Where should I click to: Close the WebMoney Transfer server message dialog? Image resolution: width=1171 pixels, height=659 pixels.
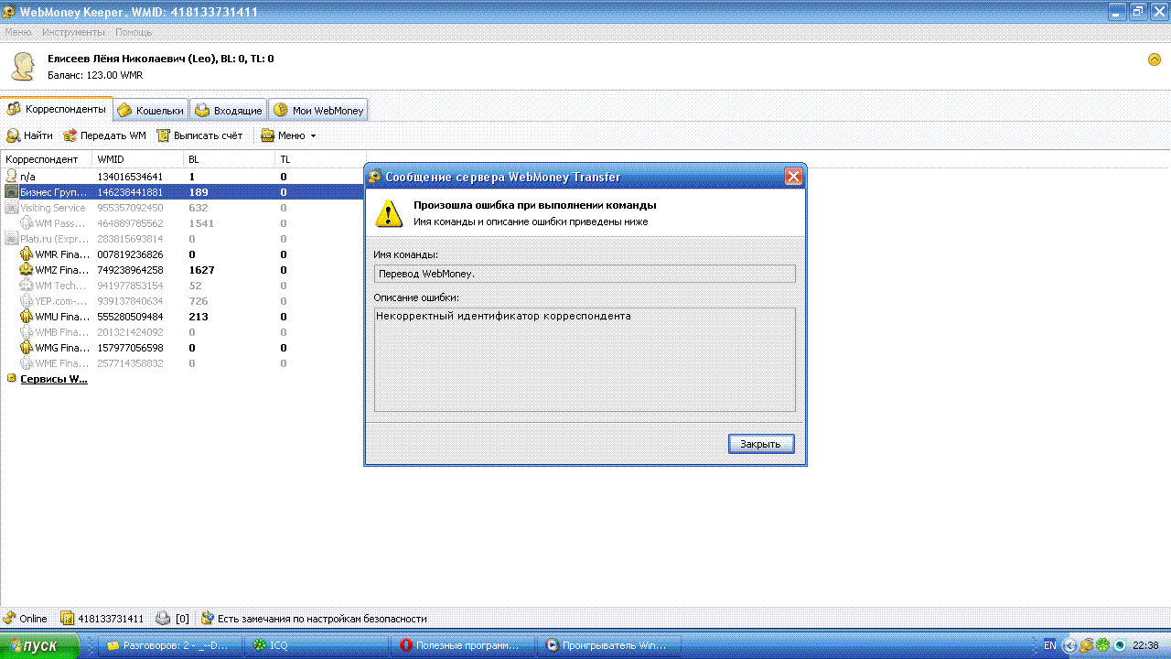point(793,177)
